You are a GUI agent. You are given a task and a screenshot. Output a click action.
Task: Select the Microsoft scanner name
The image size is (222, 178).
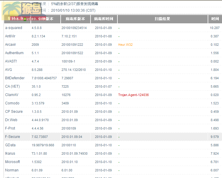tap(13, 162)
